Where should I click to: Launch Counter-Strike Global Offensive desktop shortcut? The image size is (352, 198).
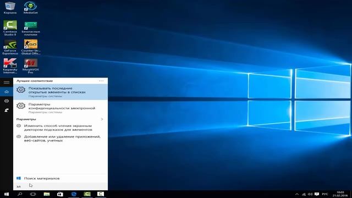click(31, 47)
